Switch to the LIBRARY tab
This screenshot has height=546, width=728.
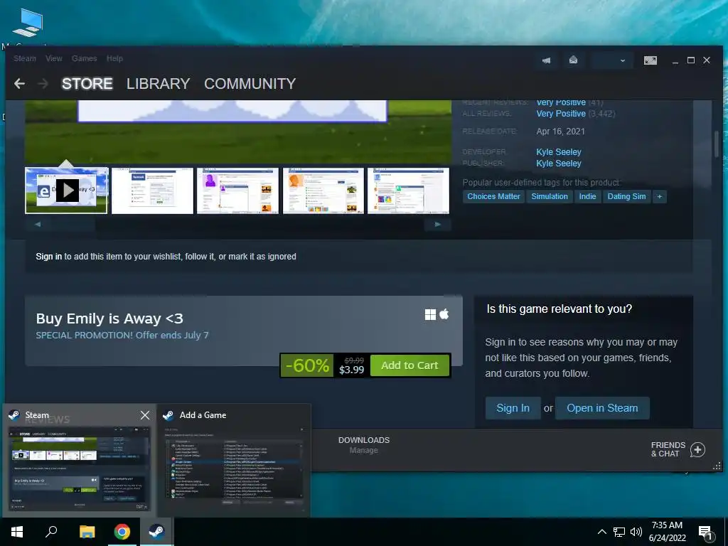click(x=159, y=84)
